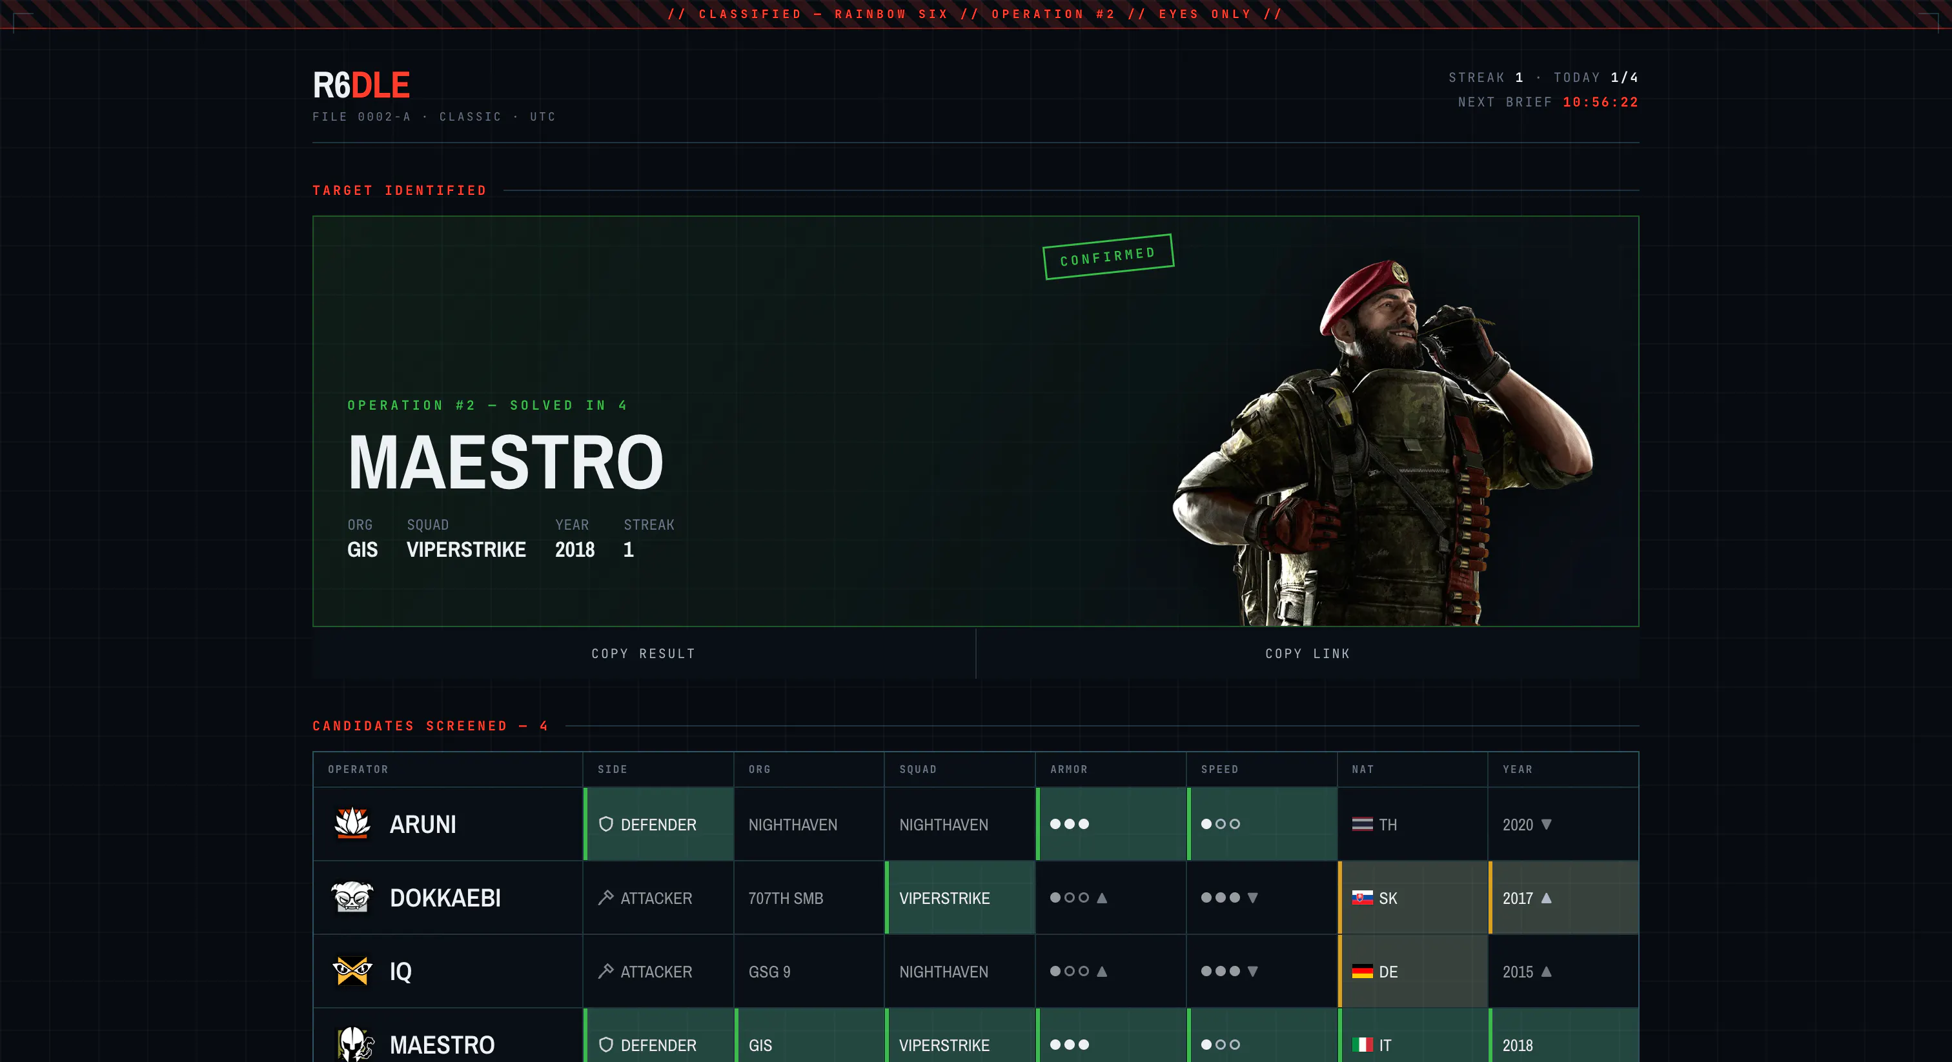Click the down arrow next to IQ's speed

coord(1252,971)
